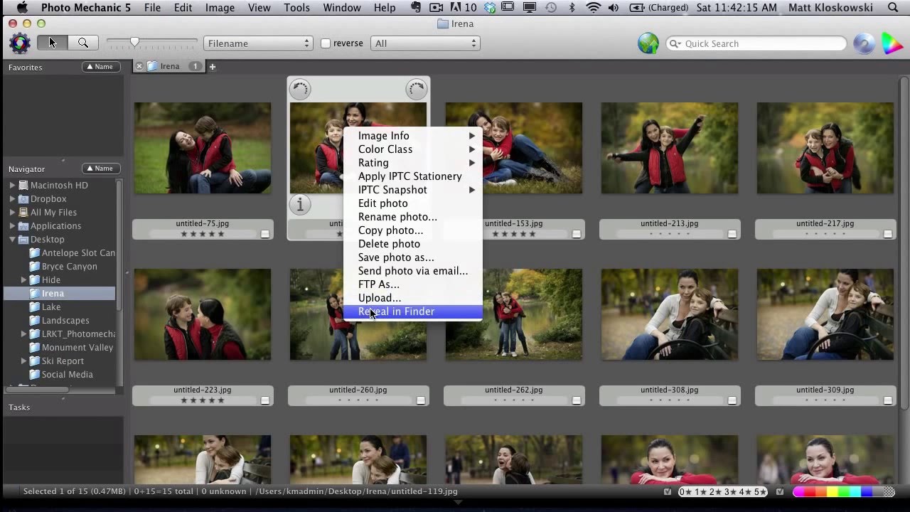
Task: Select Rename photo... in context menu
Action: (x=412, y=217)
